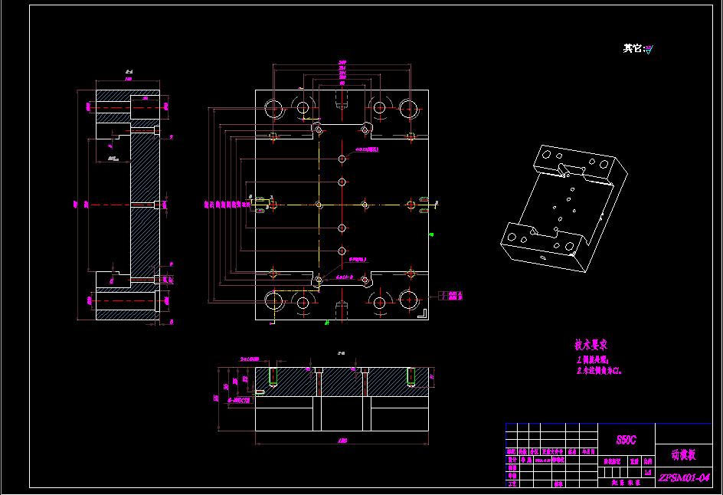Screen dimensions: 723x495
Task: Click the drawing number ZFSM01-04
Action: tap(683, 477)
